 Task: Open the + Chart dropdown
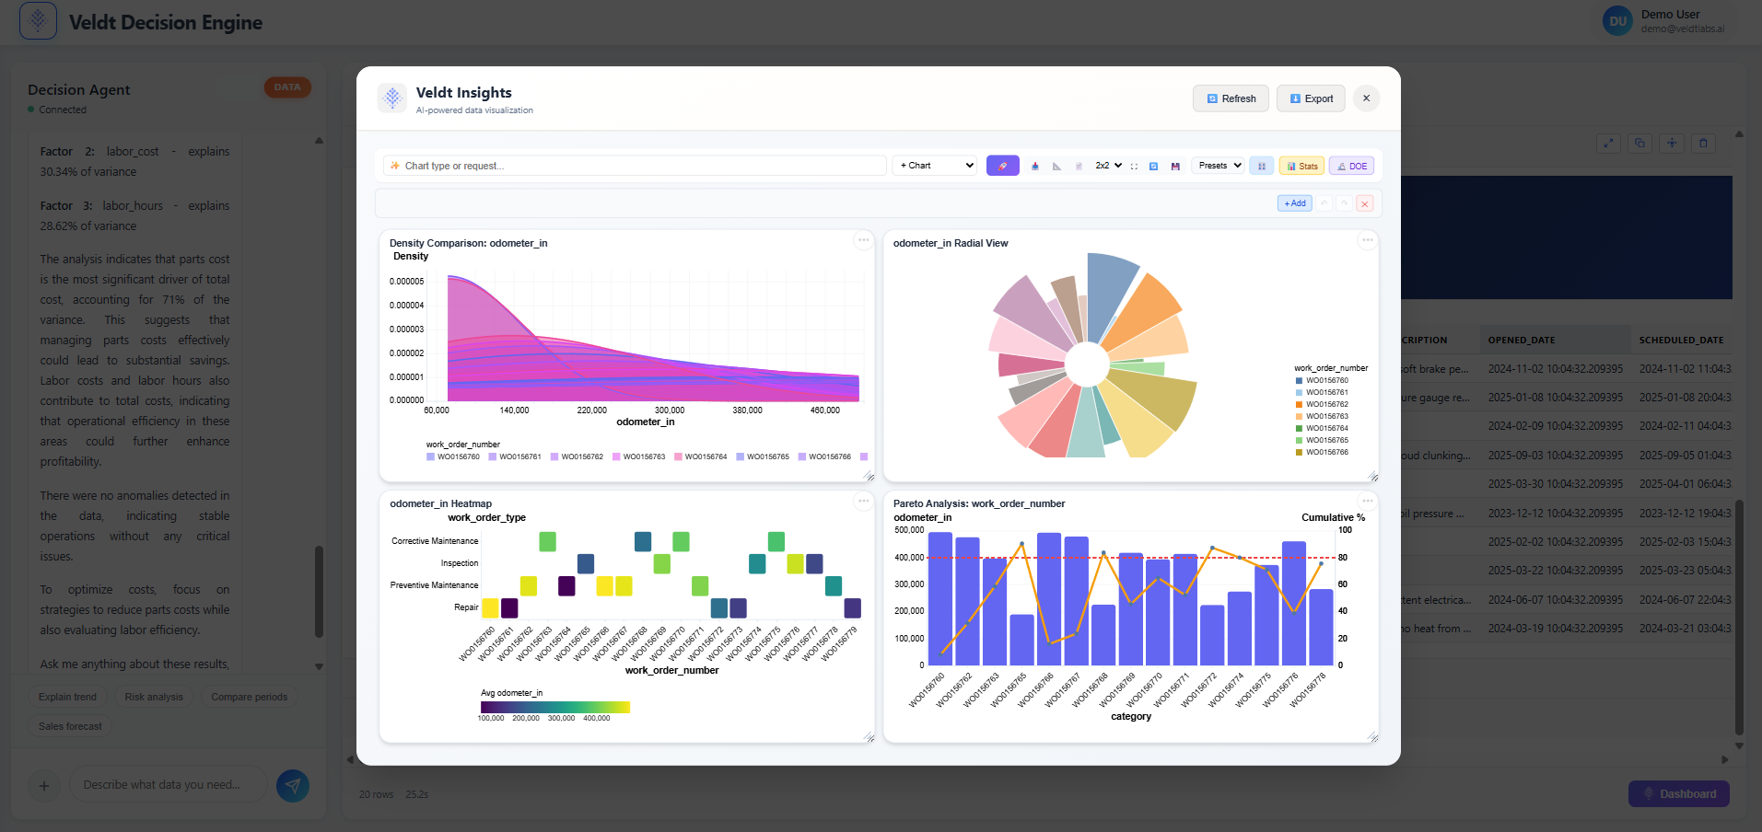[935, 166]
